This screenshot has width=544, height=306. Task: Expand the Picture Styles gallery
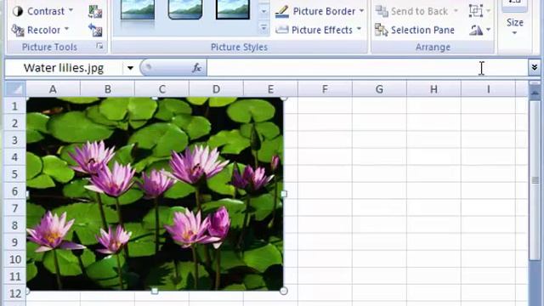[x=263, y=28]
